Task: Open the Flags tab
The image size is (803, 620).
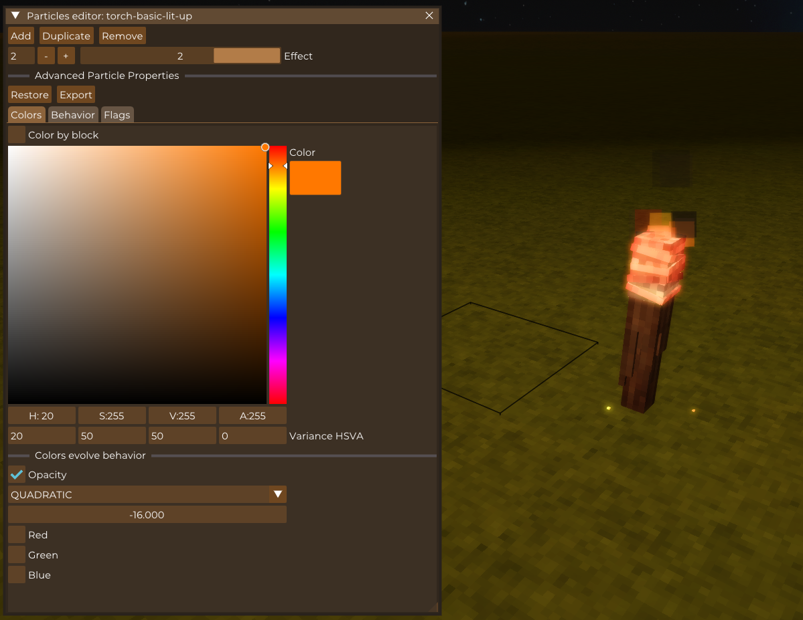Action: click(x=117, y=114)
